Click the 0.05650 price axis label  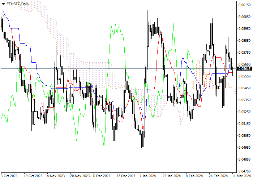[x=244, y=64]
